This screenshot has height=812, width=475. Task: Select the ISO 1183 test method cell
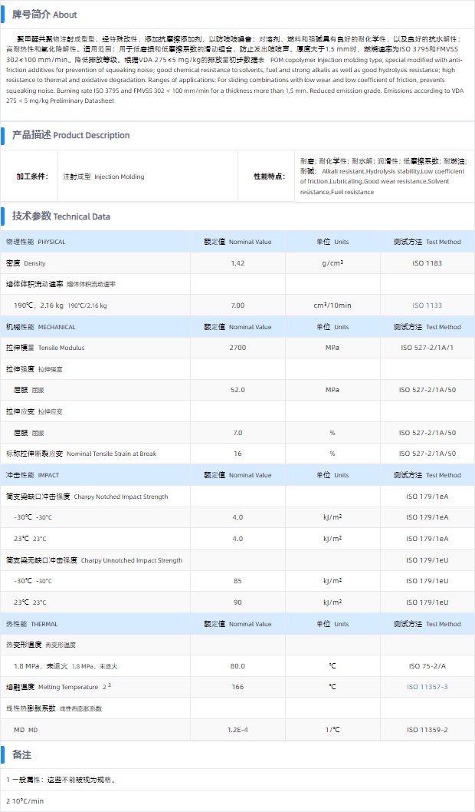427,263
